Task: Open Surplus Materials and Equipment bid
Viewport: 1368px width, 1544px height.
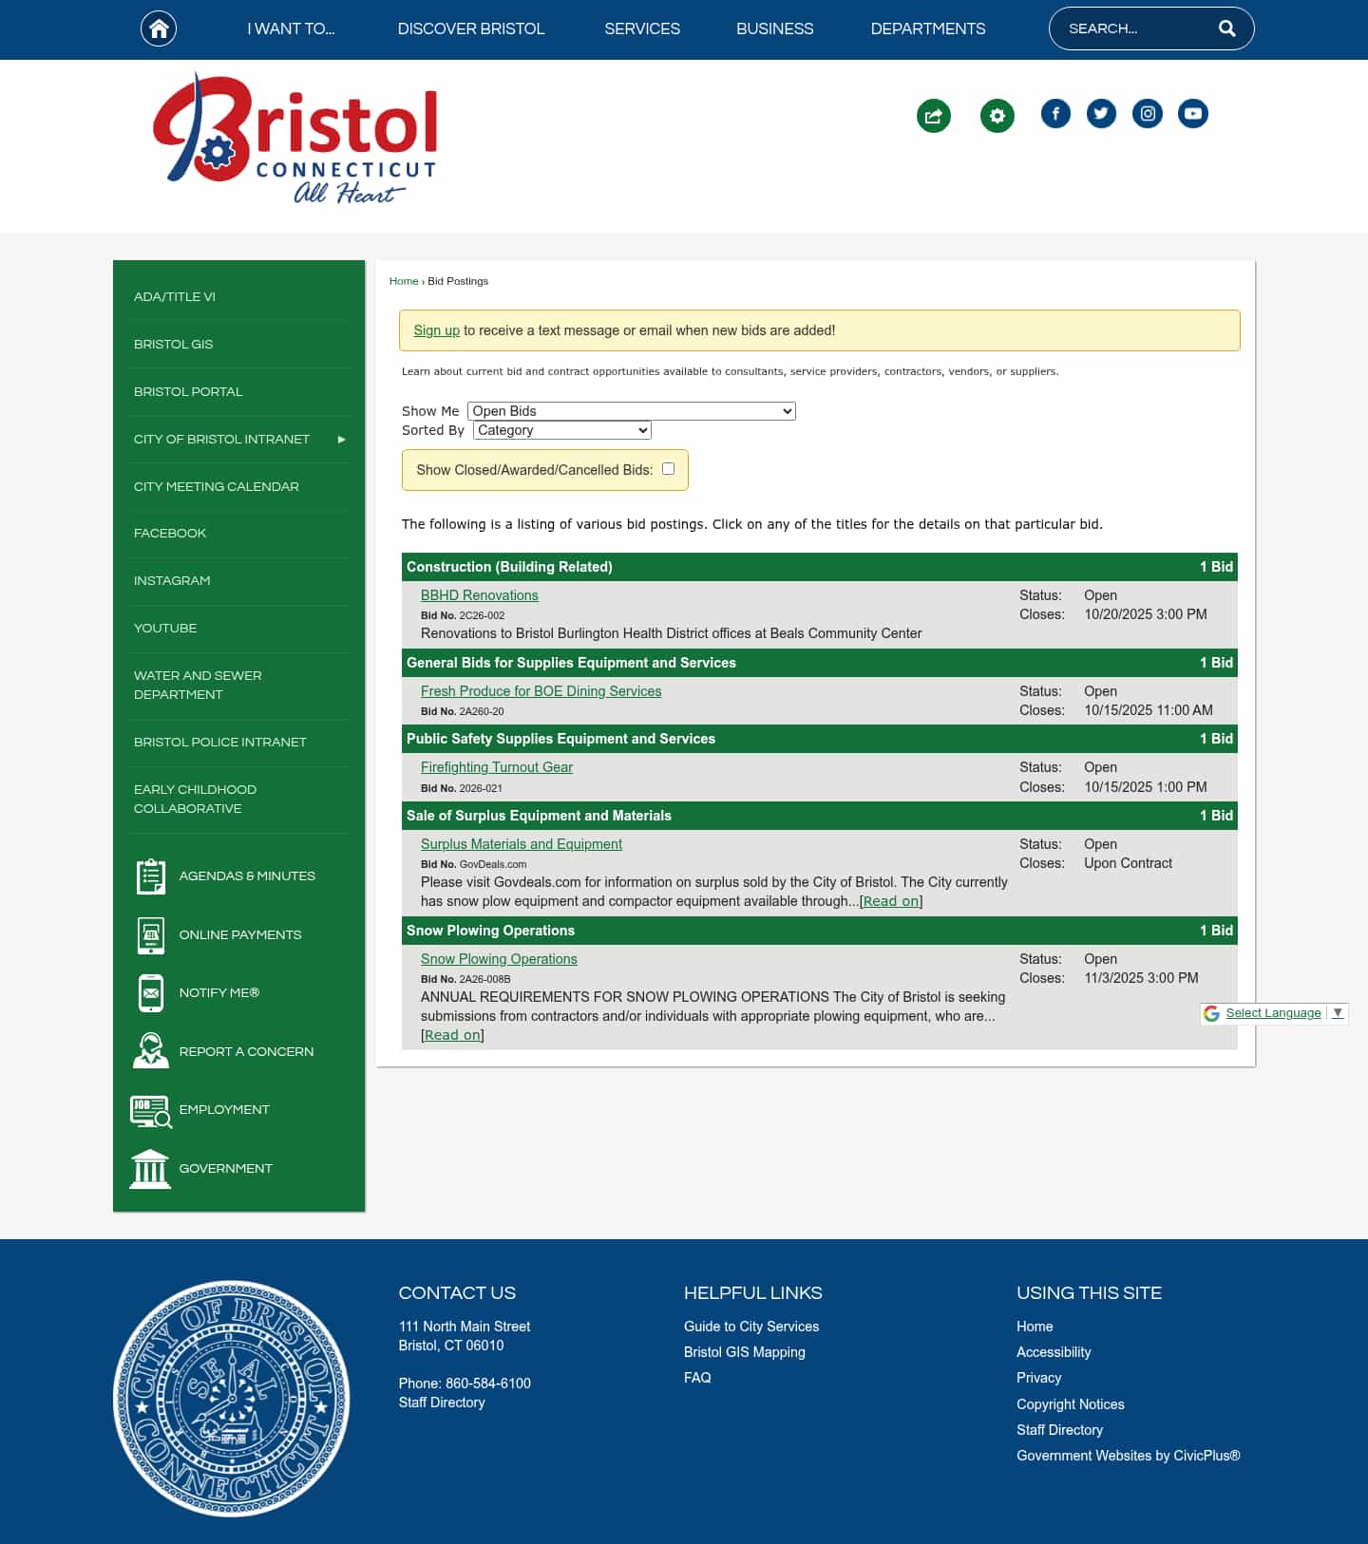Action: click(x=522, y=844)
